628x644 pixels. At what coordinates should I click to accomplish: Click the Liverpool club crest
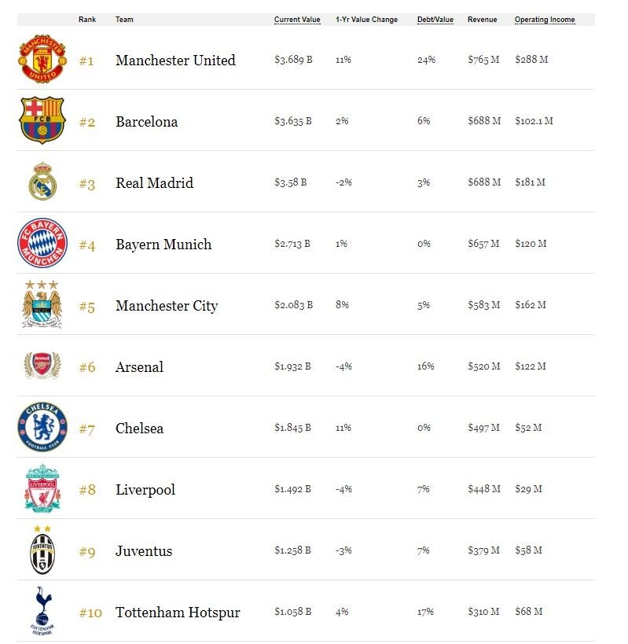click(x=42, y=488)
